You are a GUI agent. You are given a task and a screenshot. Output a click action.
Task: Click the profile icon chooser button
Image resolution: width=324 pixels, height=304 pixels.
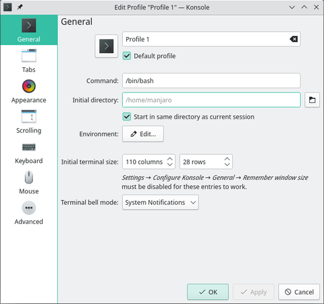(107, 46)
